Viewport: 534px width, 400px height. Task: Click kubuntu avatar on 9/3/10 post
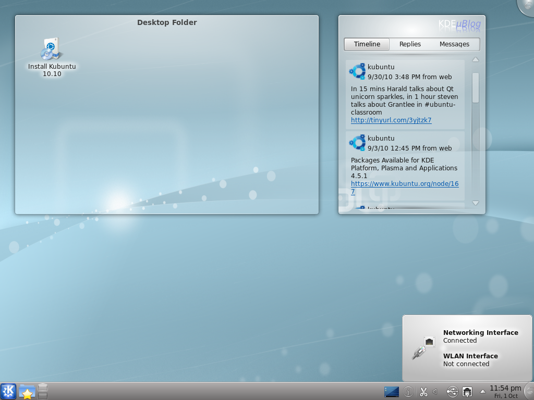[357, 143]
